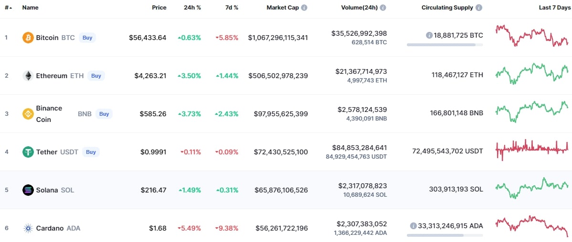The image size is (572, 242).
Task: Click Bitcoin market cap $1,067,296,115,341
Action: coord(278,38)
